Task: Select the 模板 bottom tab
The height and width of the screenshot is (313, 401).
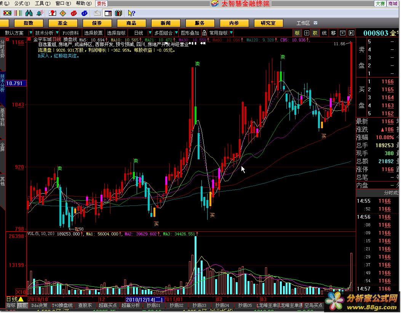Action: point(22,305)
